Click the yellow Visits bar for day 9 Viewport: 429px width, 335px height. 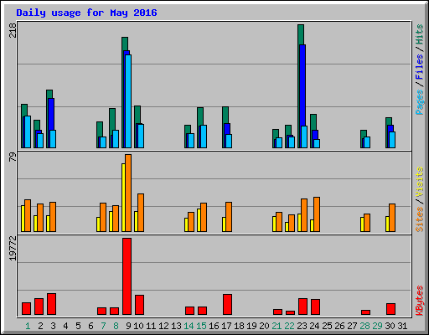123,198
